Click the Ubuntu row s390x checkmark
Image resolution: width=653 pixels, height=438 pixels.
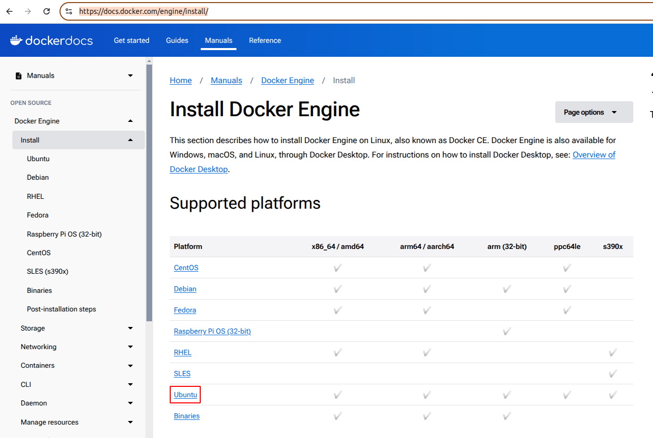tap(613, 395)
